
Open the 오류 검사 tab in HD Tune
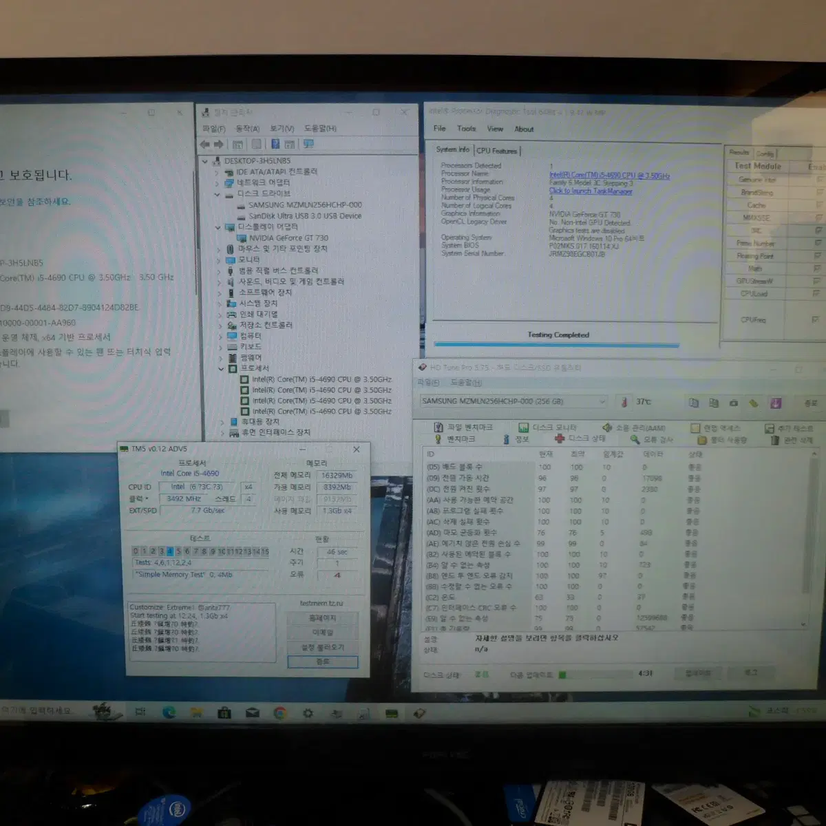651,439
